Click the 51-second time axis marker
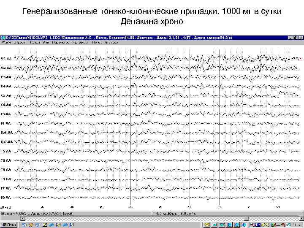This screenshot has width=304, height=228. (219, 207)
